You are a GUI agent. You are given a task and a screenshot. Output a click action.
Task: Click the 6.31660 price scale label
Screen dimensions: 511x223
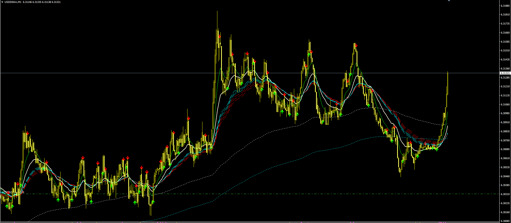(x=505, y=33)
